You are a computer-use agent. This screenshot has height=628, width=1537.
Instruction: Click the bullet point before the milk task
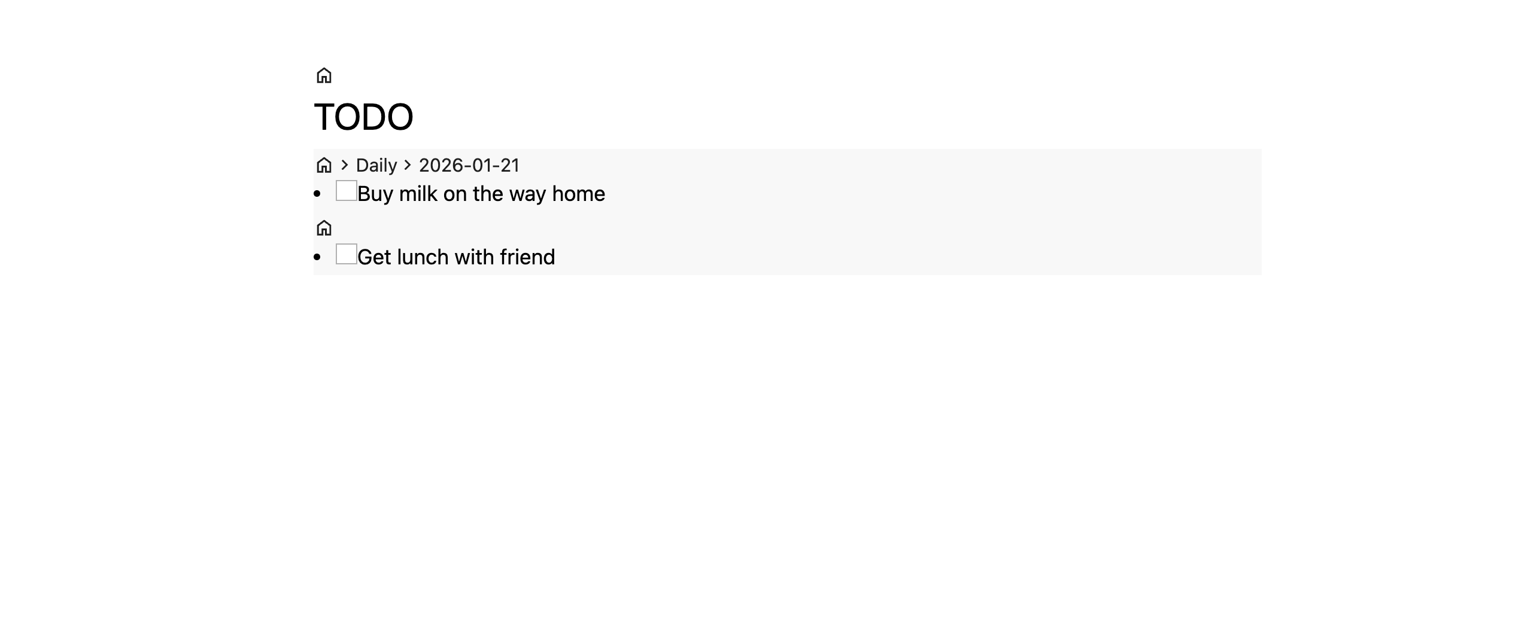317,194
